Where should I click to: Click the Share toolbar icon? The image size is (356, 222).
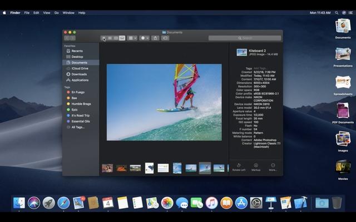tap(155, 38)
